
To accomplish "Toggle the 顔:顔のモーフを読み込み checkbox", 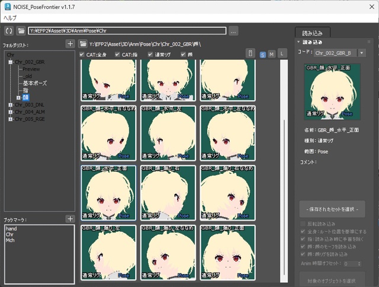I will click(303, 246).
